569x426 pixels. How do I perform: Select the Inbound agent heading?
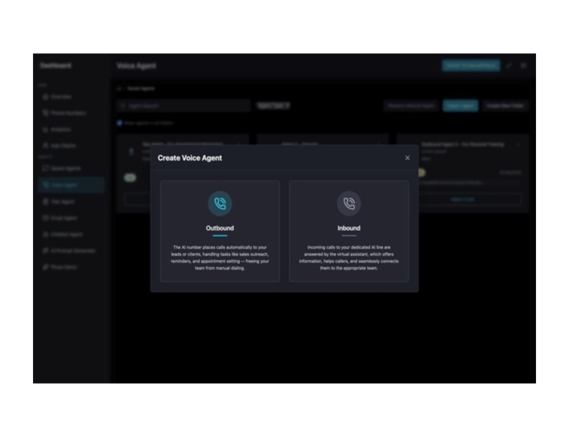pos(349,228)
